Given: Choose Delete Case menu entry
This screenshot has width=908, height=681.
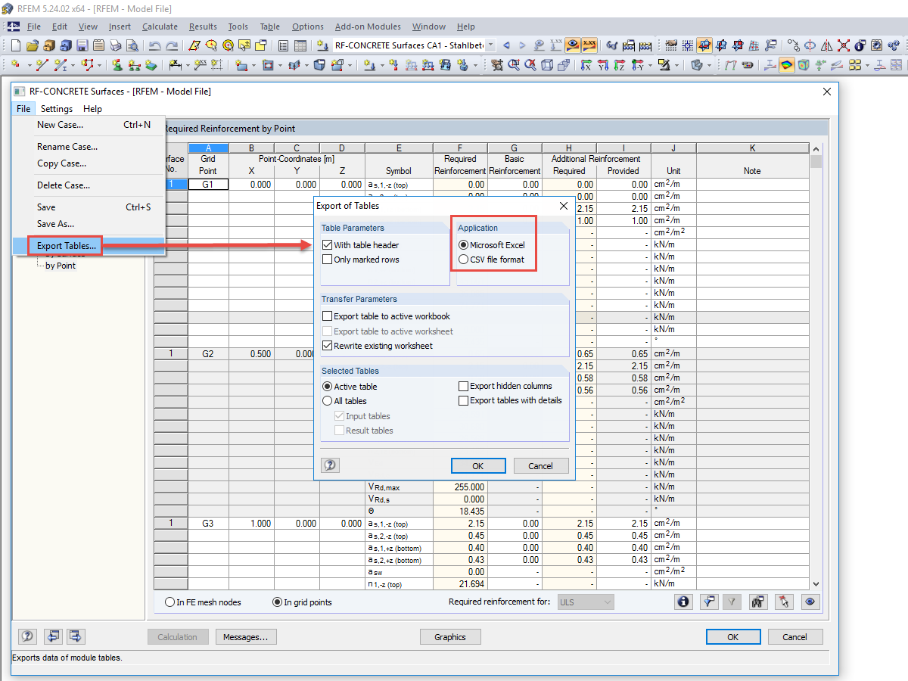Looking at the screenshot, I should pos(89,185).
